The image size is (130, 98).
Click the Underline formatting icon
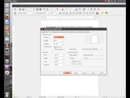pos(67,13)
